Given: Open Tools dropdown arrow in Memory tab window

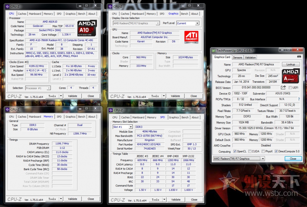Looking at the screenshot, I should pyautogui.click(x=61, y=199).
